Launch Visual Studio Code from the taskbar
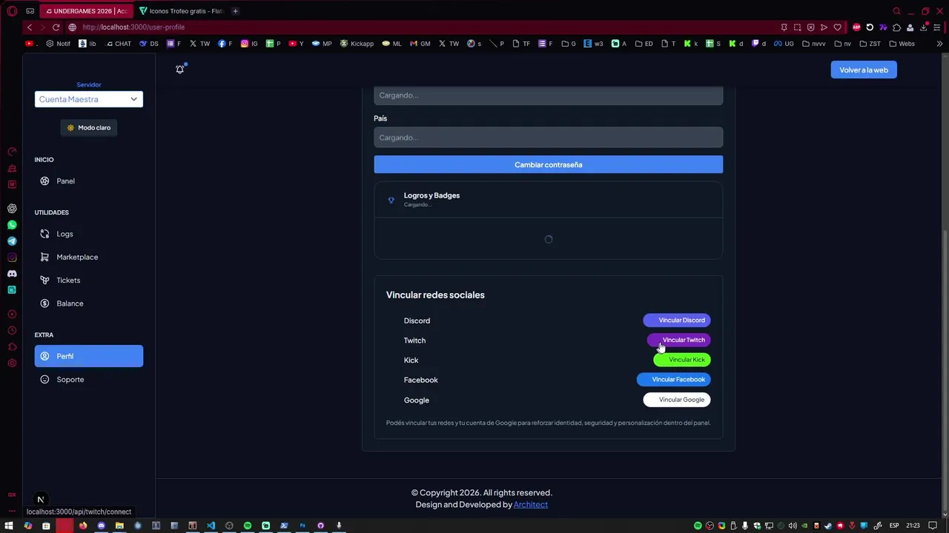The width and height of the screenshot is (949, 533). click(x=211, y=526)
